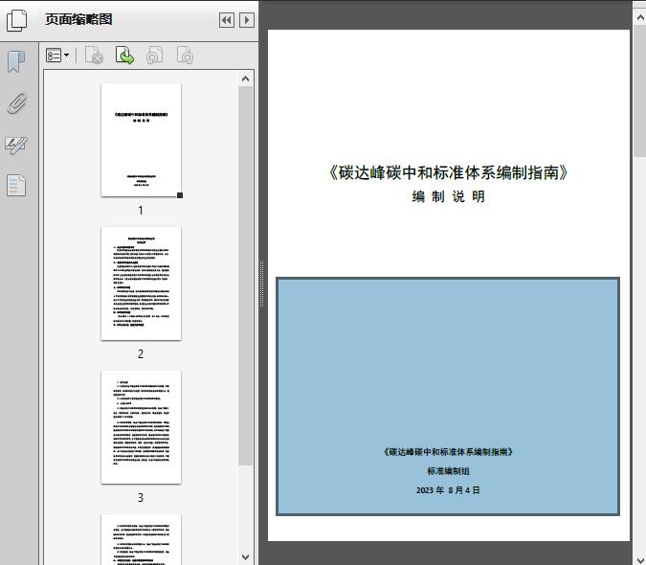Click the document view scroll-up arrow

[640, 17]
